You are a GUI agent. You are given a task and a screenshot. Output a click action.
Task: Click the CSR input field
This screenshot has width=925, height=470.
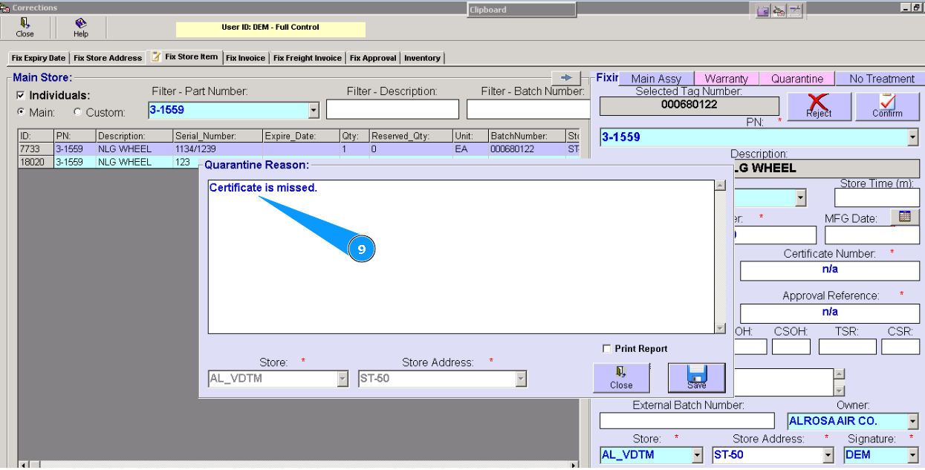[x=900, y=346]
